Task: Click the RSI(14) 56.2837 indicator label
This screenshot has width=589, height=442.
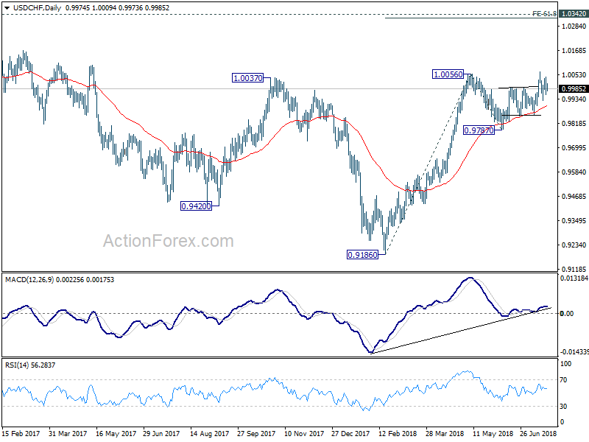Action: point(29,365)
